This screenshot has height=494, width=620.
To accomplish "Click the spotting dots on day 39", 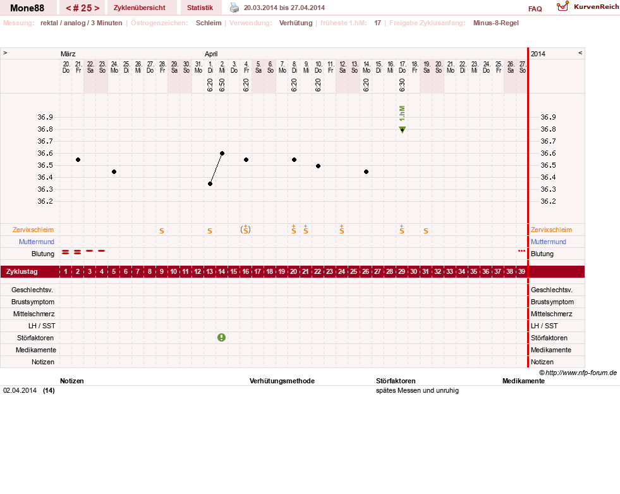I will (x=521, y=251).
